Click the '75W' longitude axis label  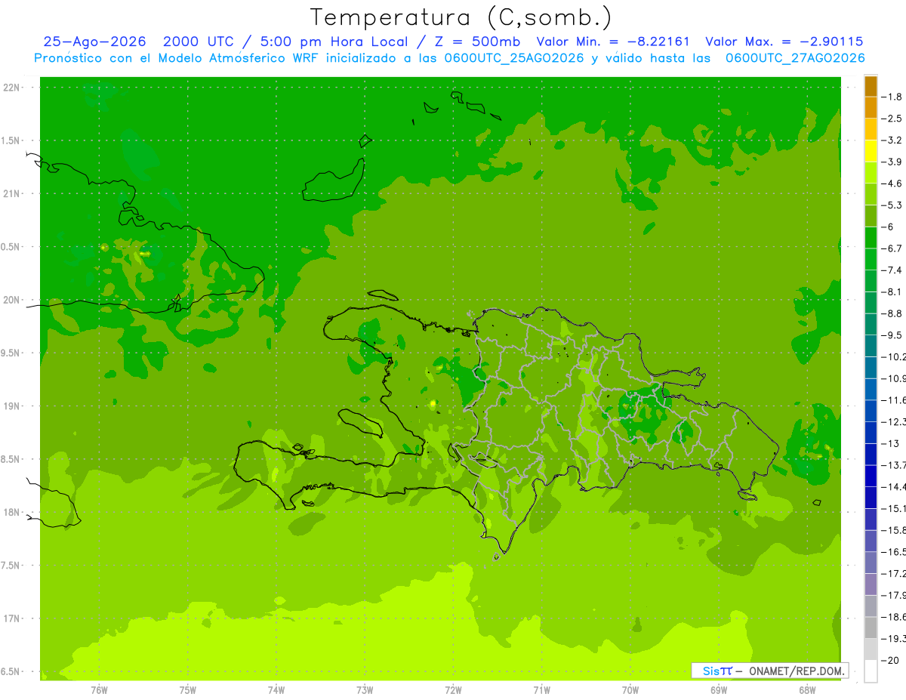(187, 690)
